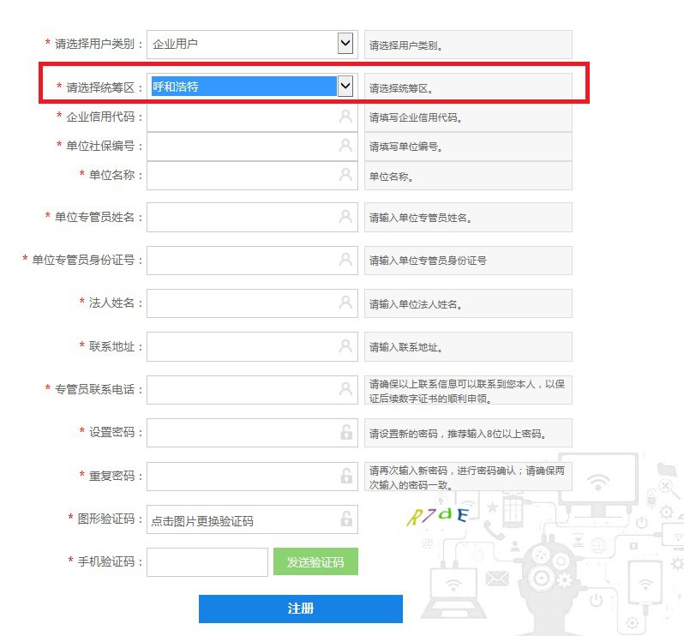Viewport: 684px width, 636px height.
Task: Refresh the captcha image R7dE
Action: 438,516
